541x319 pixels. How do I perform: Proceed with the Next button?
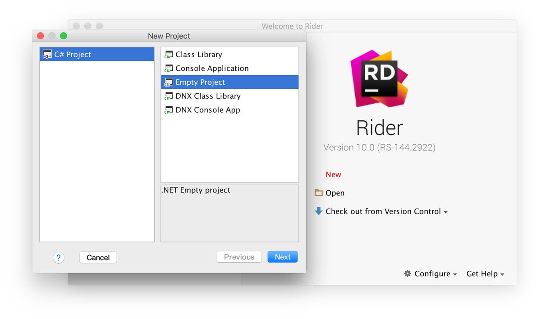pos(283,257)
